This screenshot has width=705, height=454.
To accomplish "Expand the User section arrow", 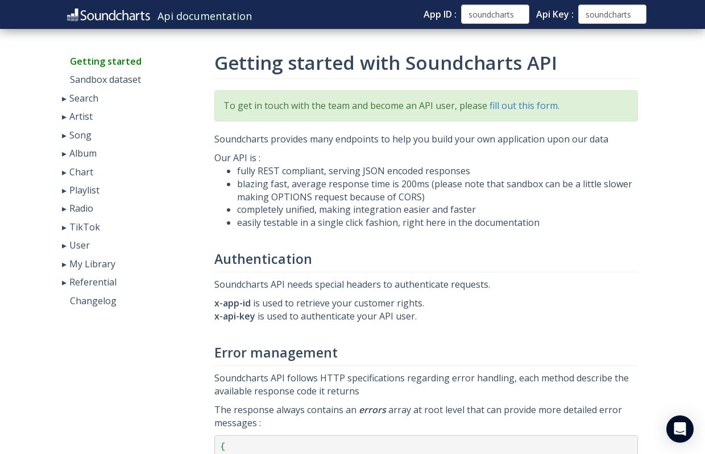I will (x=64, y=246).
